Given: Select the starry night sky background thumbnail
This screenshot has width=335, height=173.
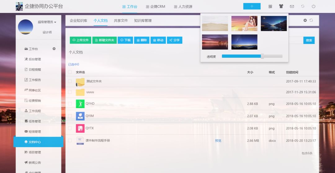Looking at the screenshot, I should tap(244, 42).
